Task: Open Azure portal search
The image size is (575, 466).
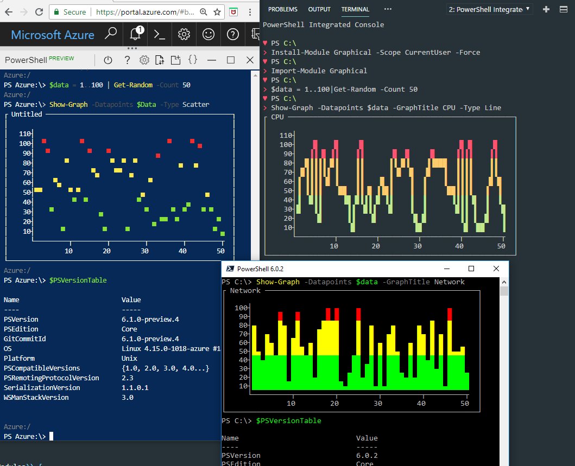Action: click(110, 34)
